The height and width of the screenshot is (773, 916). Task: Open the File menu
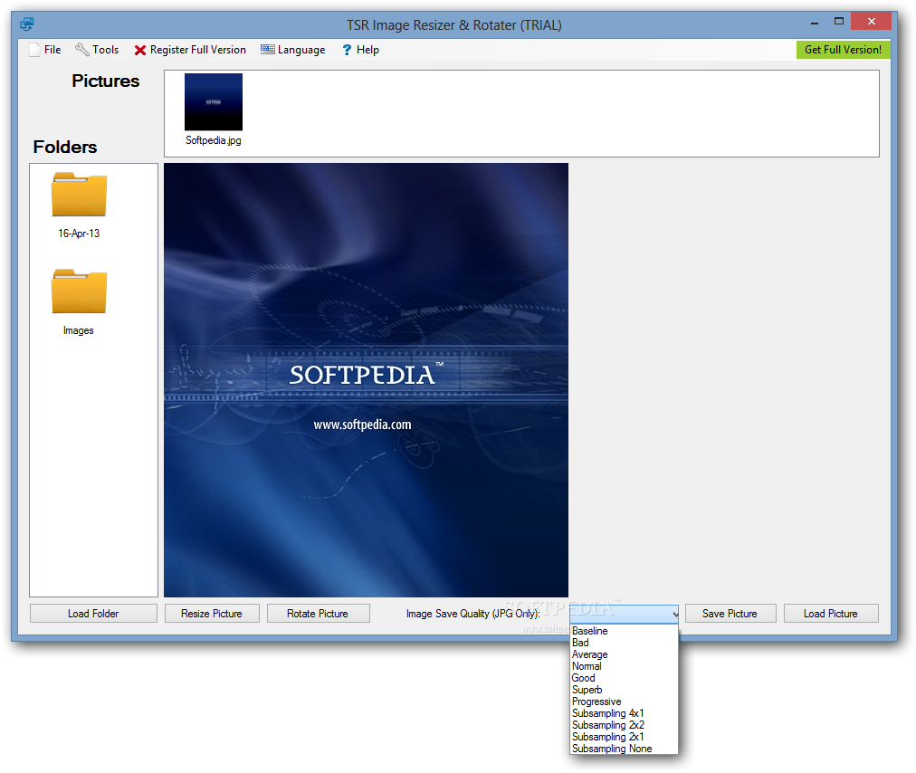tap(45, 50)
